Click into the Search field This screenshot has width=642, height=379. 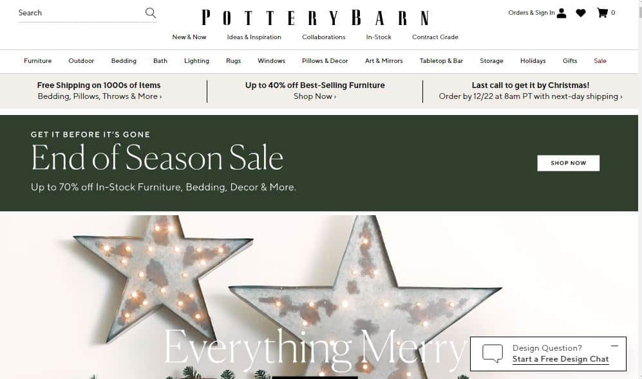[x=80, y=13]
